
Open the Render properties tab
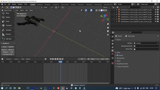[x=112, y=41]
